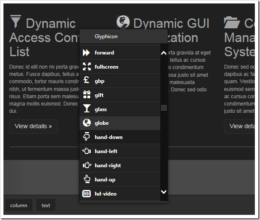Select the hand-right menu entry

click(x=107, y=166)
